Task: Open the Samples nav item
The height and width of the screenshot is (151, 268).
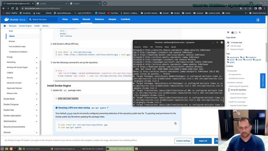Action: click(x=112, y=19)
